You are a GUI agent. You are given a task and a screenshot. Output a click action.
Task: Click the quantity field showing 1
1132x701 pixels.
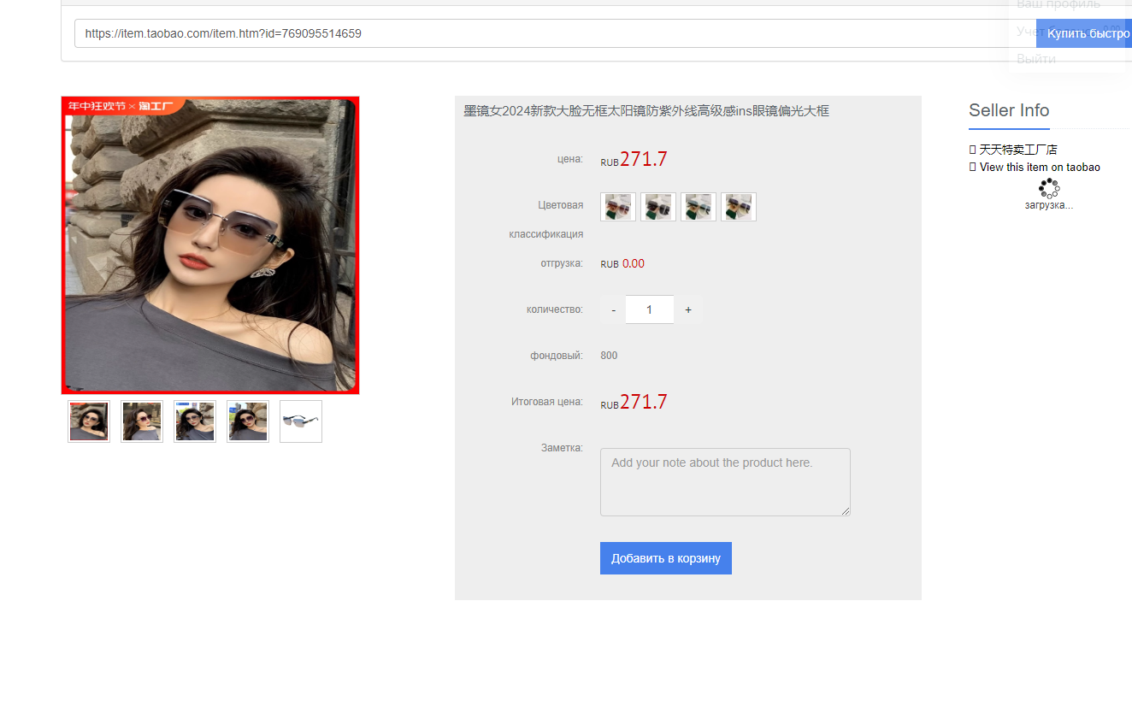pos(650,309)
